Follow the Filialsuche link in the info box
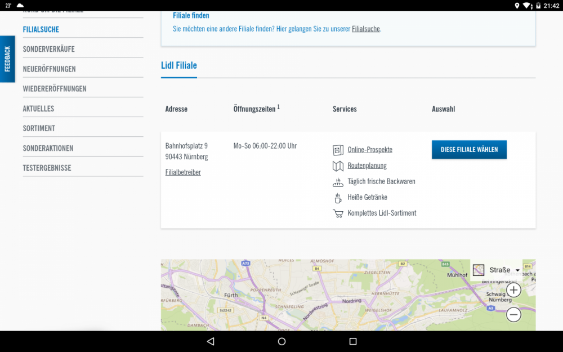563x352 pixels. point(366,29)
